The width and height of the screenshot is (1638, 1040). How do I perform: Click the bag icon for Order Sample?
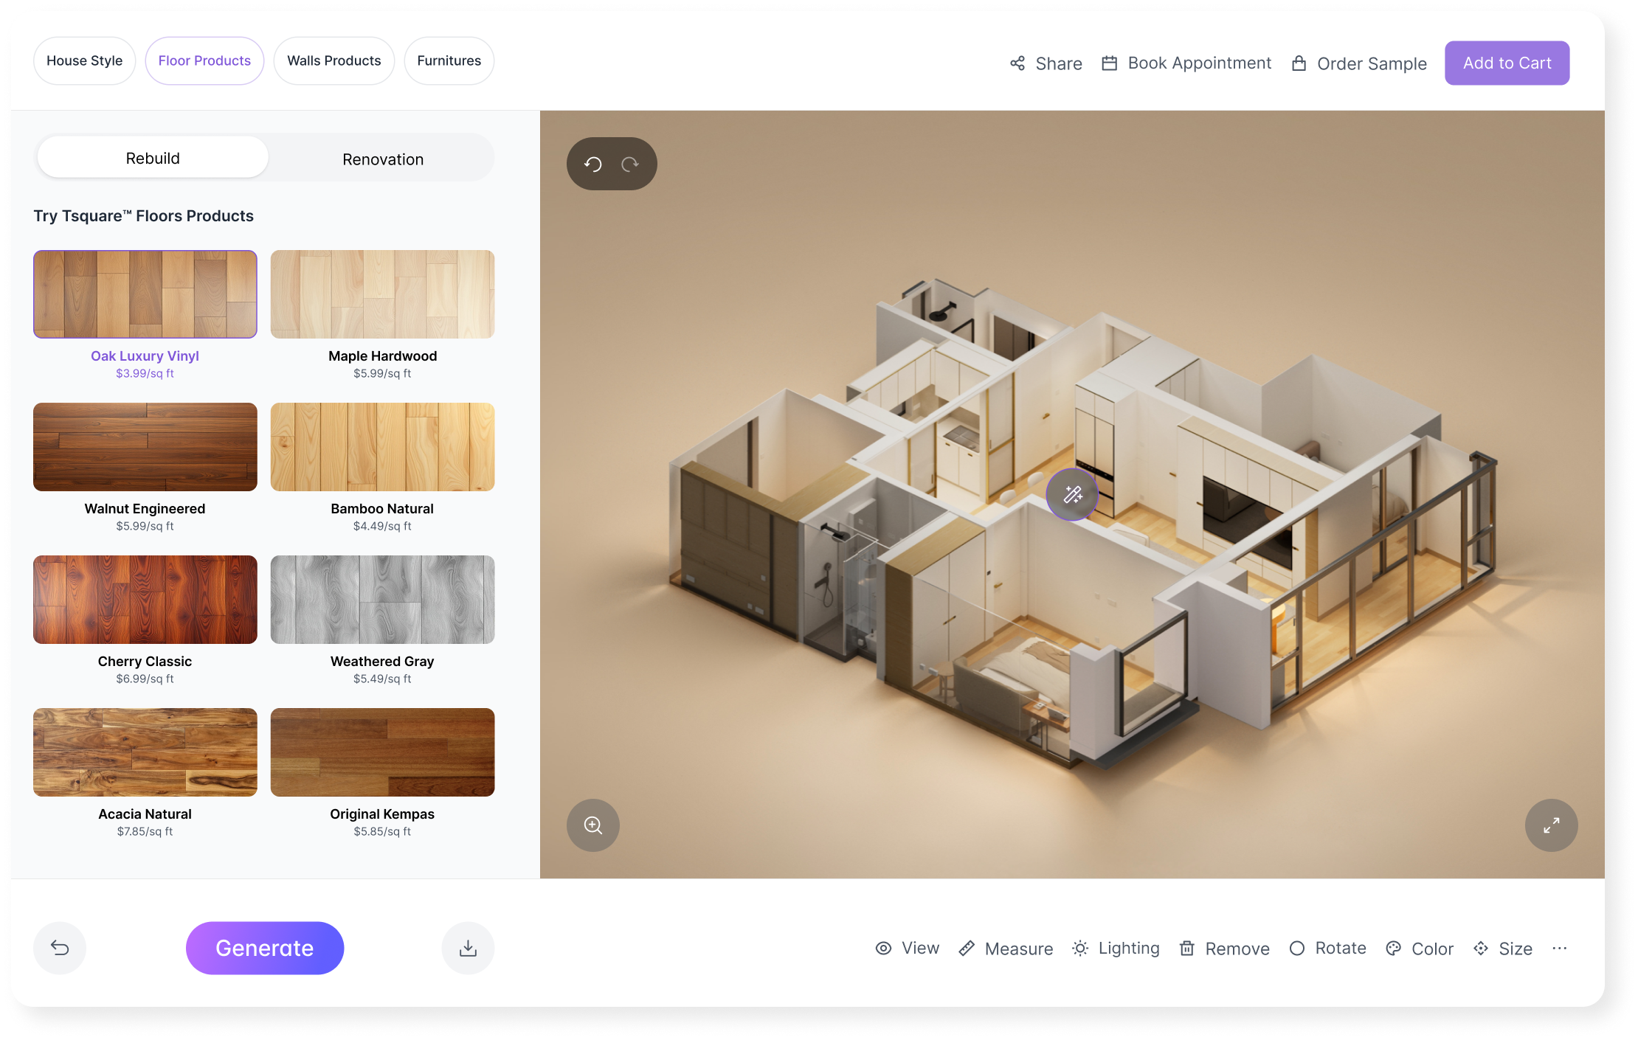pos(1299,63)
